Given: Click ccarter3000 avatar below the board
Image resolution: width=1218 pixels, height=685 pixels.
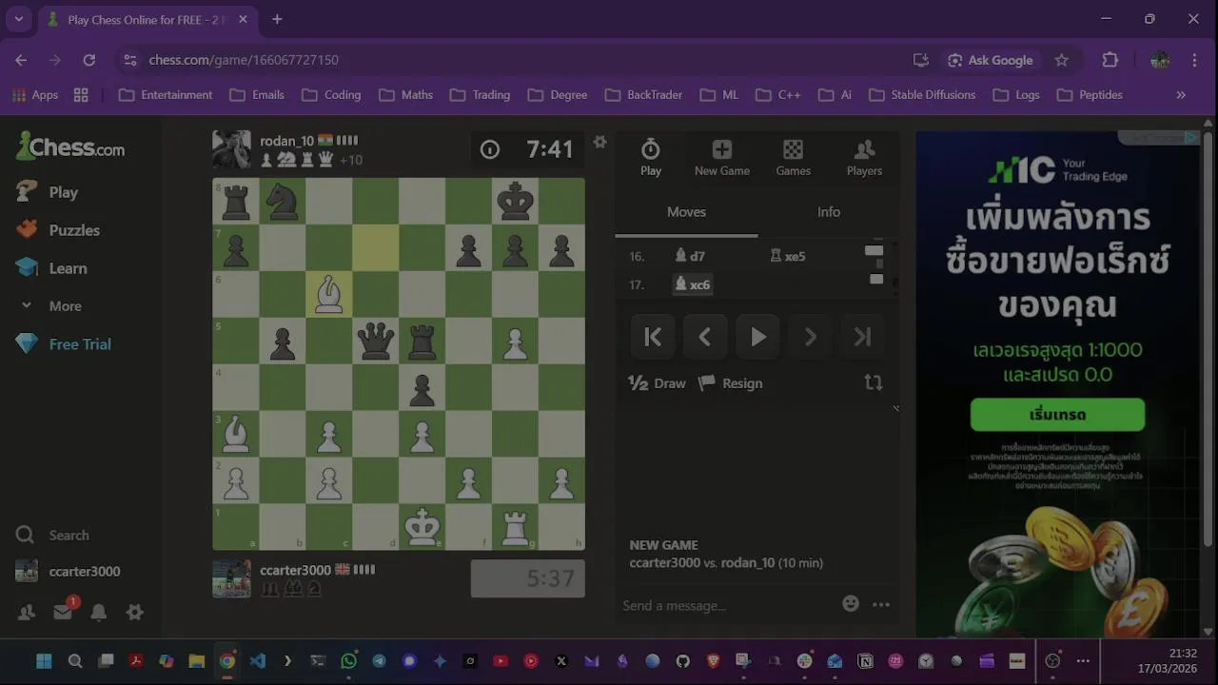Looking at the screenshot, I should pos(232,578).
